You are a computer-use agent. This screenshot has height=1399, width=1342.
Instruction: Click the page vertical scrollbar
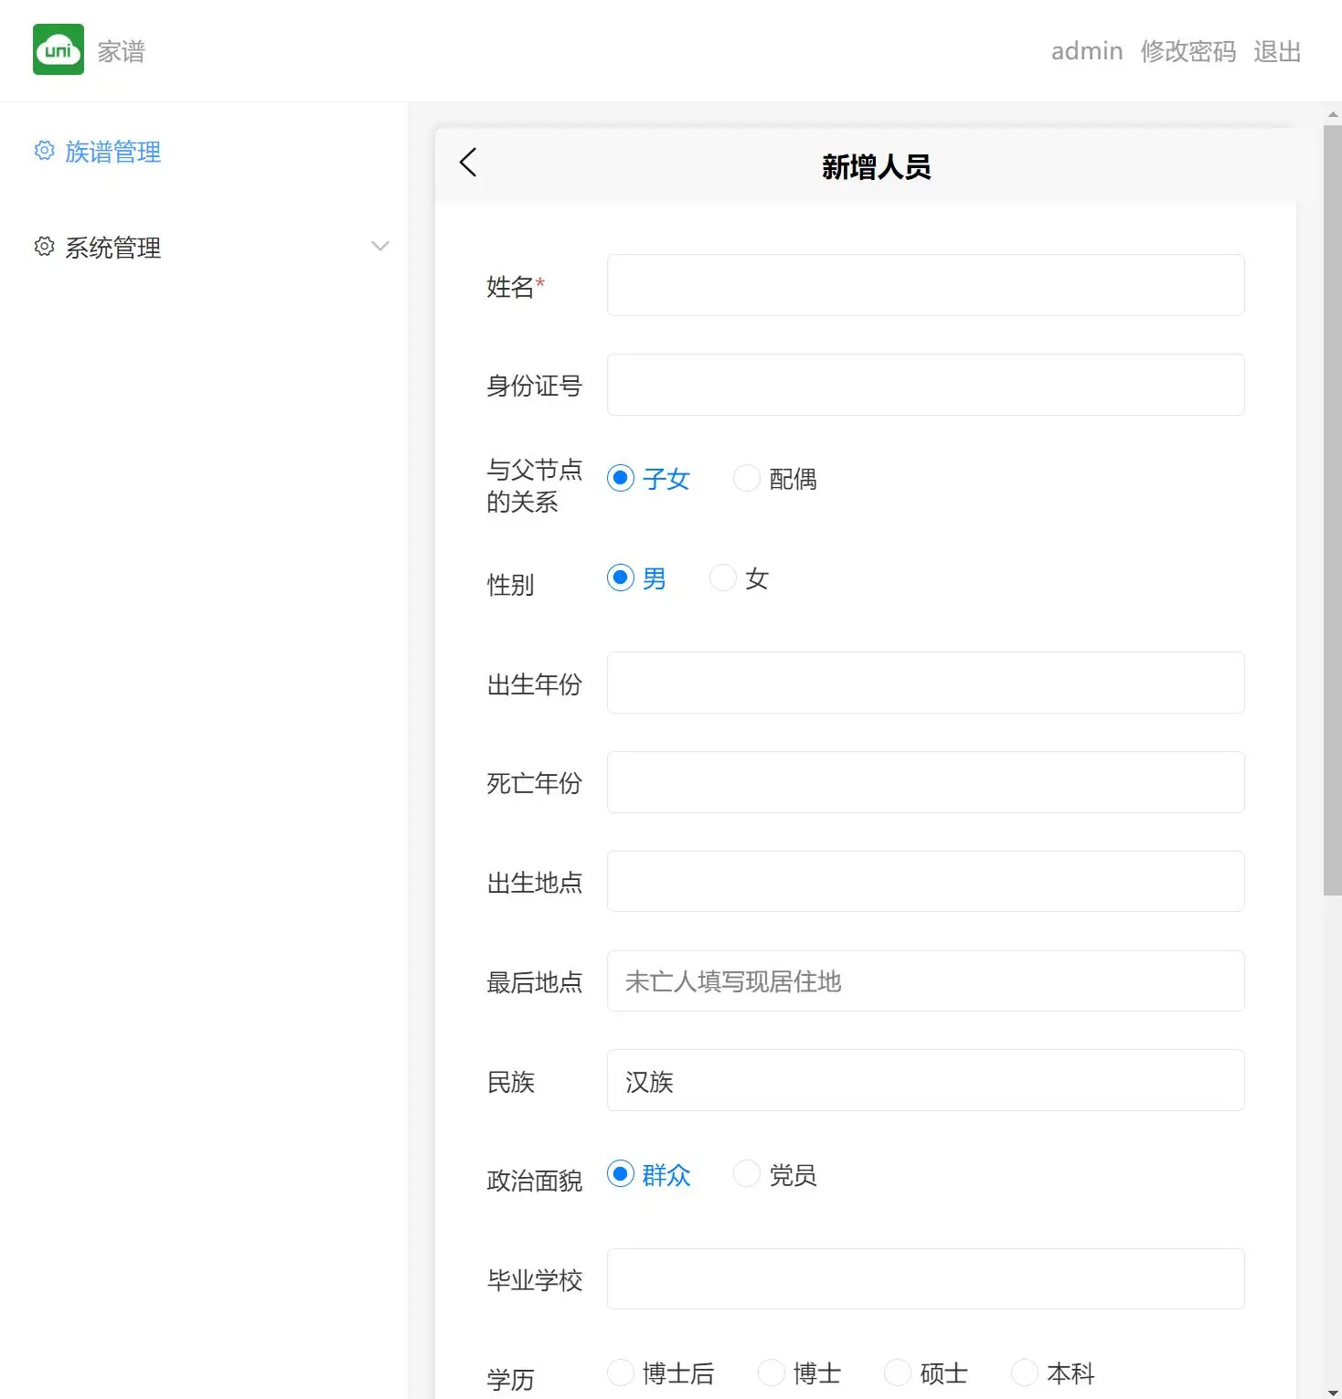(1332, 510)
